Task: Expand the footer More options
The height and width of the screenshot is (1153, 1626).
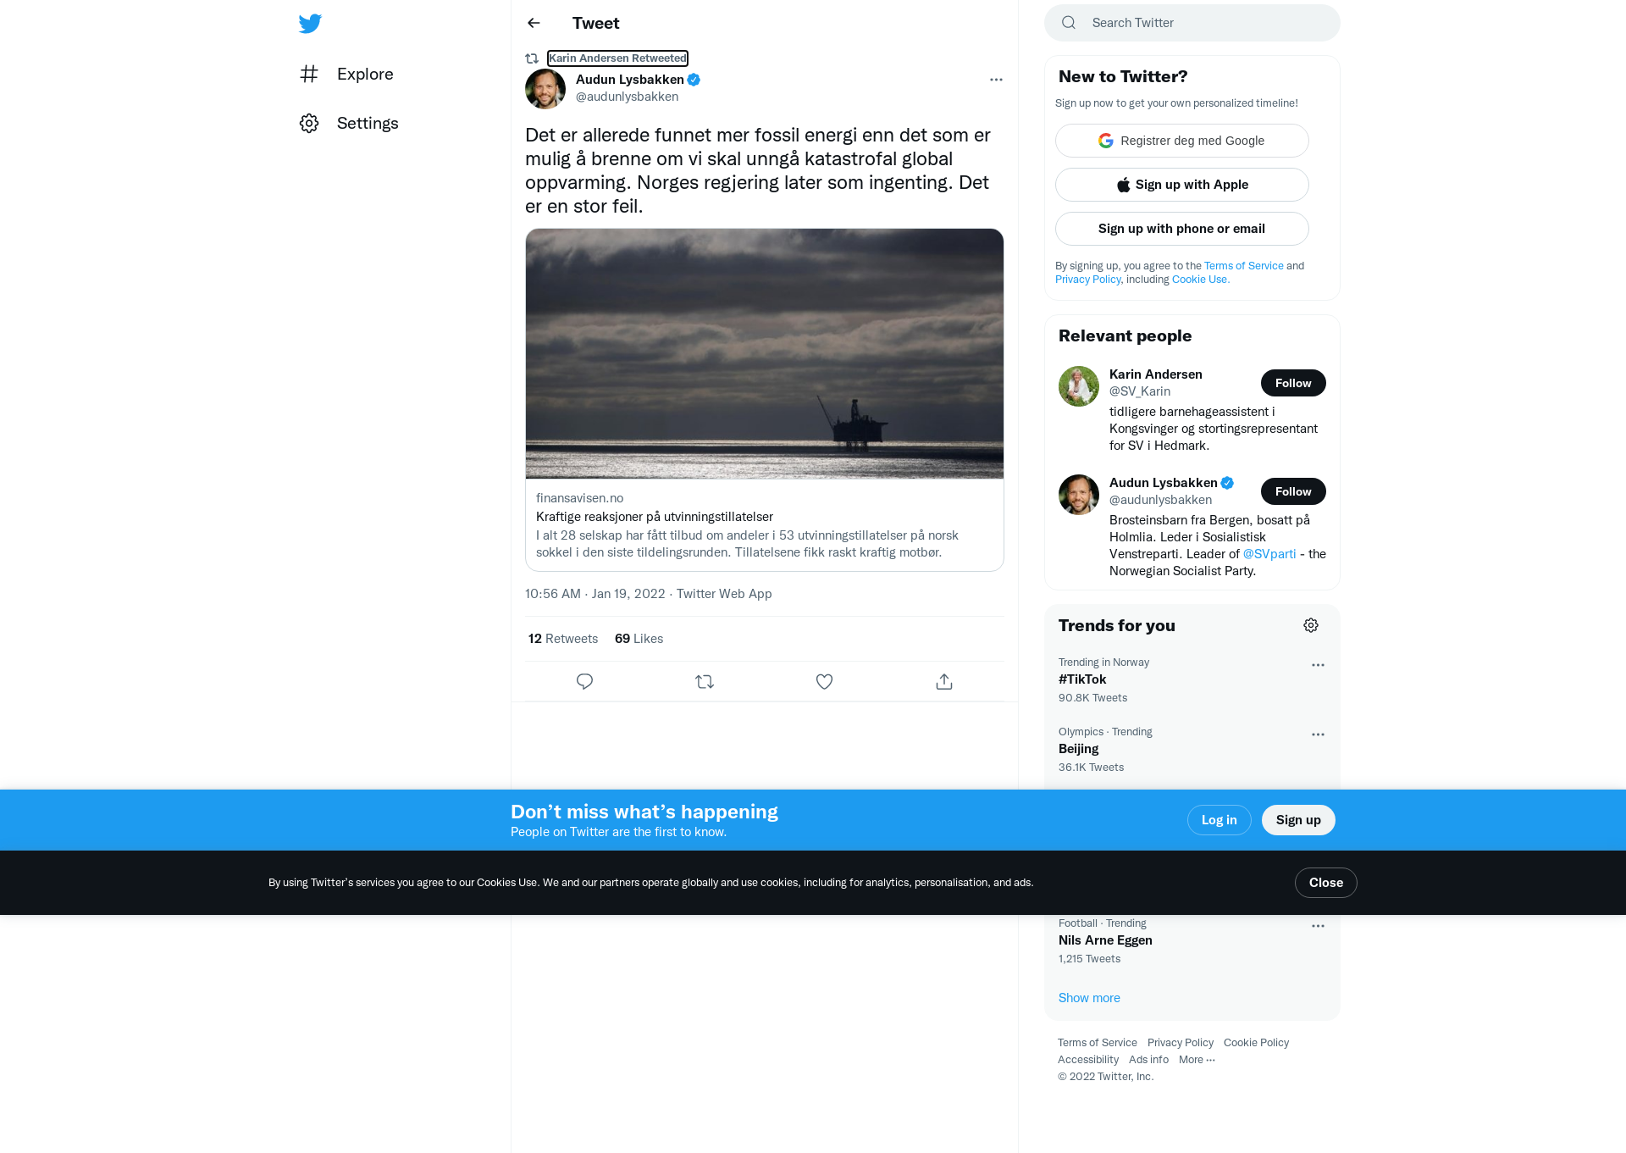Action: 1197,1060
